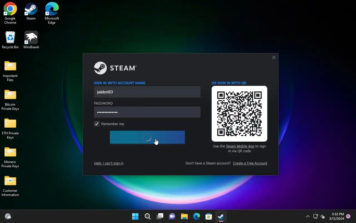The width and height of the screenshot is (356, 223).
Task: Select the Important Files folder
Action: (x=10, y=71)
